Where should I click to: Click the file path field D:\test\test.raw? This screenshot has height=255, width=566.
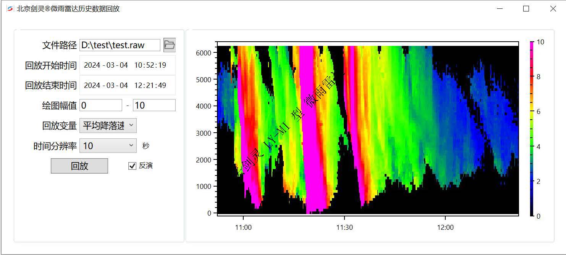tap(120, 45)
